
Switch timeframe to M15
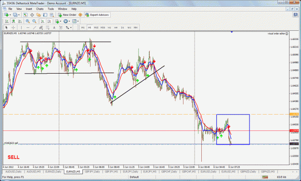[x=96, y=27]
